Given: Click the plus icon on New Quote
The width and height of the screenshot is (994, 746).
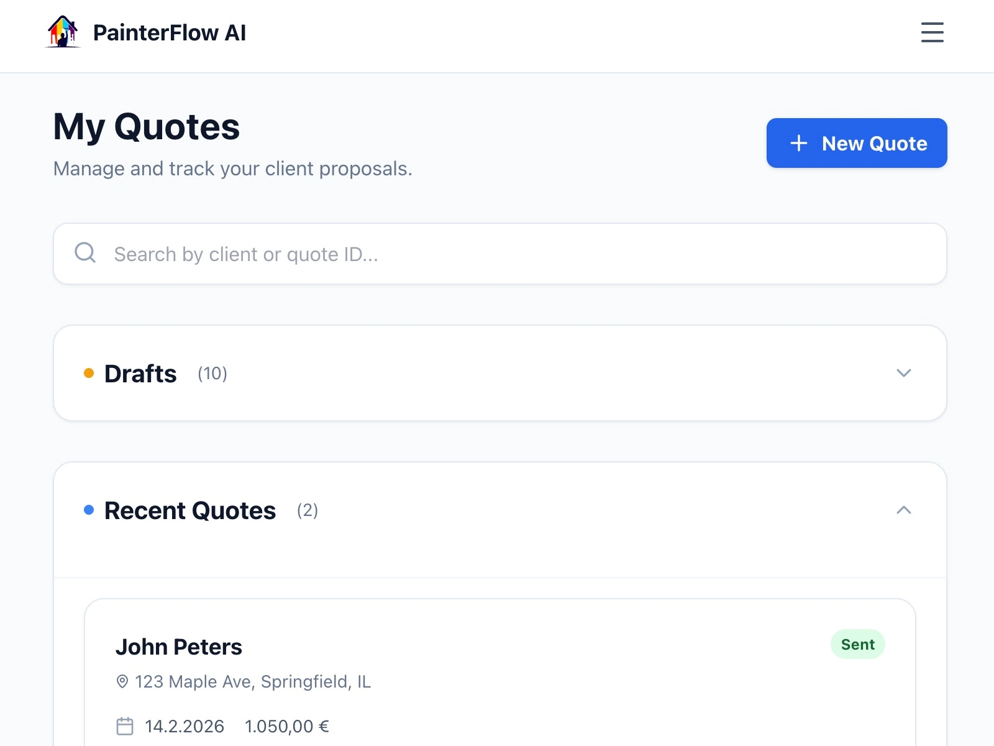Looking at the screenshot, I should coord(798,144).
